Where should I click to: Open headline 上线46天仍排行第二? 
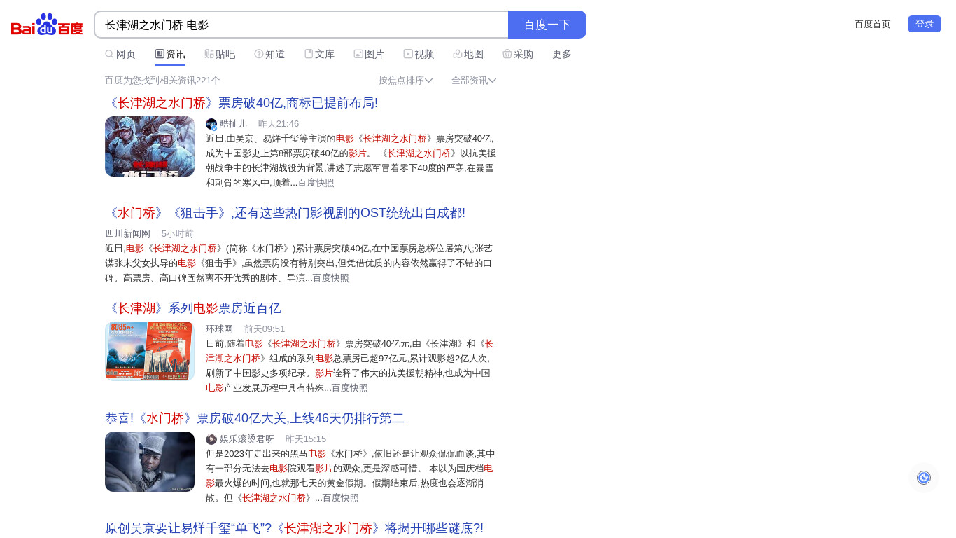[x=255, y=418]
